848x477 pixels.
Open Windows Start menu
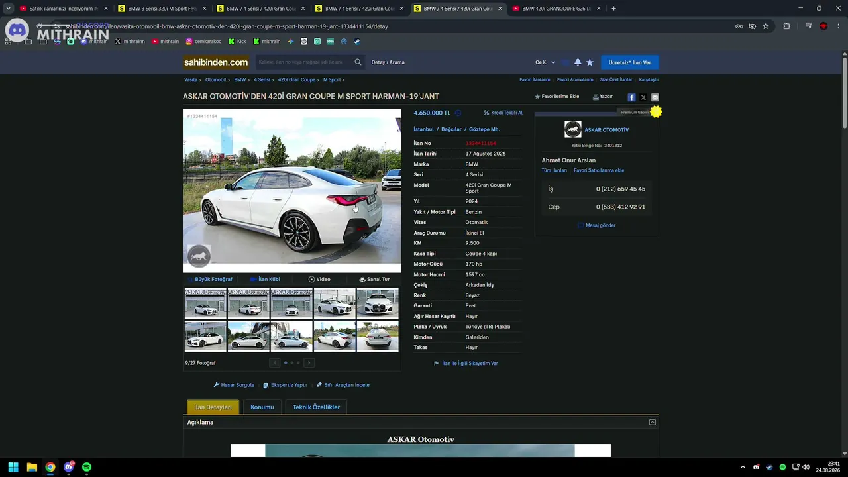[13, 467]
